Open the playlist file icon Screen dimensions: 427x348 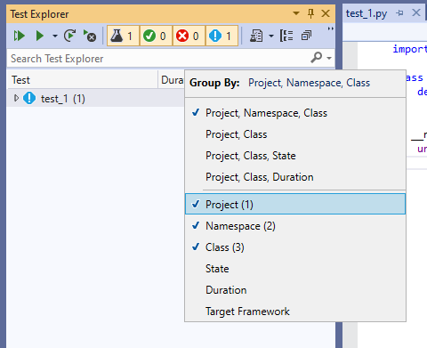pyautogui.click(x=256, y=36)
